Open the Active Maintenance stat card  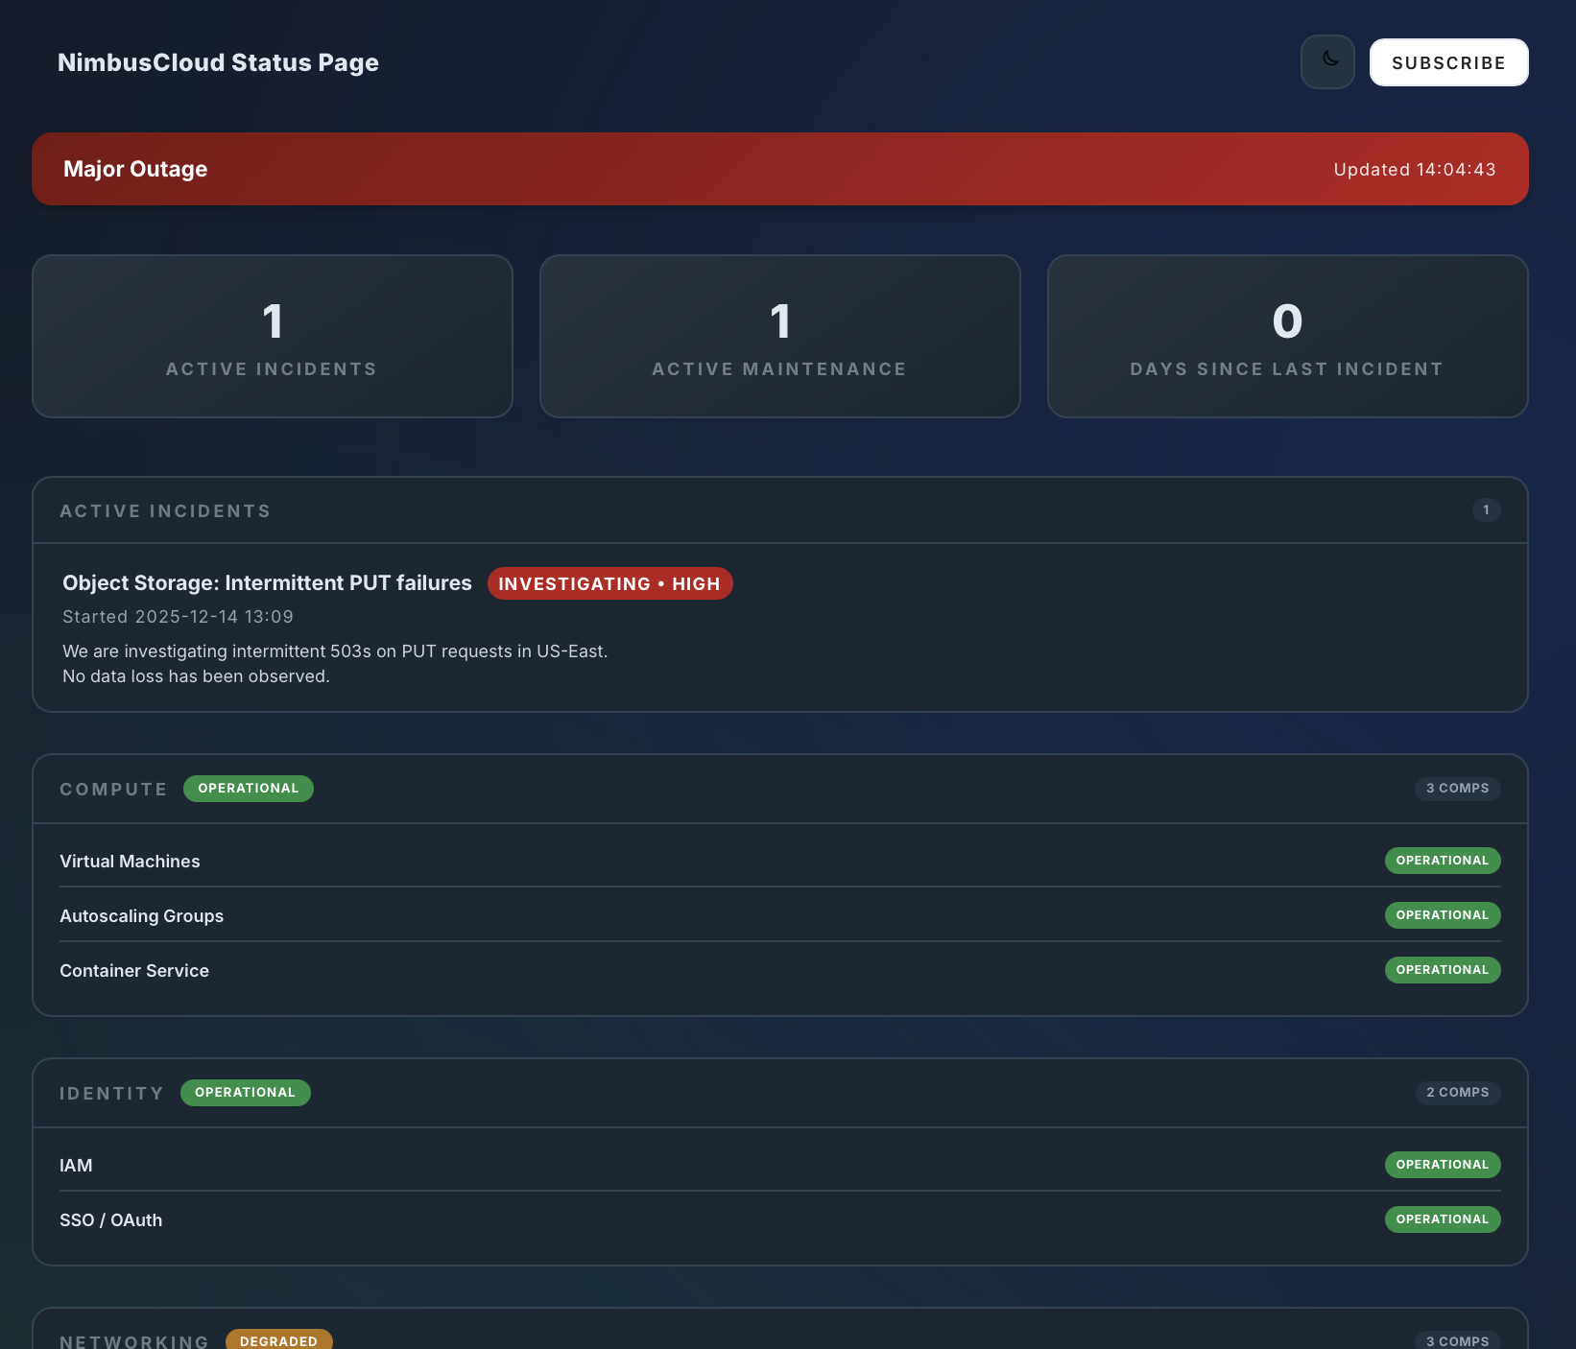point(779,336)
